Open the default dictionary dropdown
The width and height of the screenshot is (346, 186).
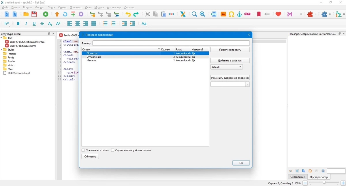click(x=227, y=67)
